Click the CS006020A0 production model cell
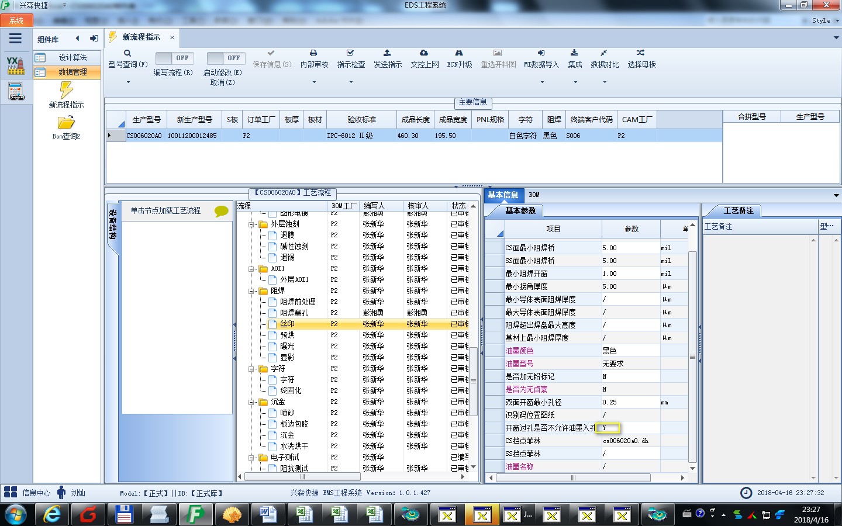 tap(144, 136)
